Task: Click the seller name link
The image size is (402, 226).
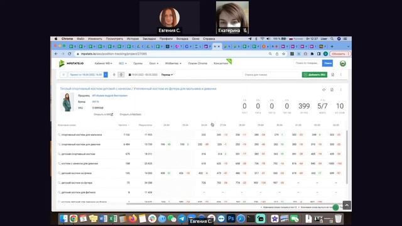Action: (110, 95)
